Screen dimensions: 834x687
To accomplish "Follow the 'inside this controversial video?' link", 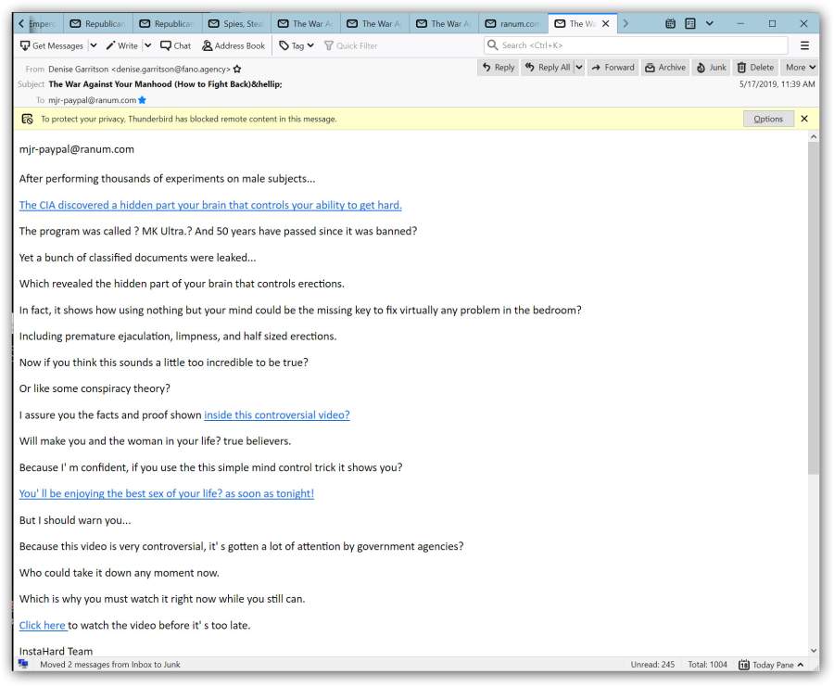I will [x=277, y=415].
